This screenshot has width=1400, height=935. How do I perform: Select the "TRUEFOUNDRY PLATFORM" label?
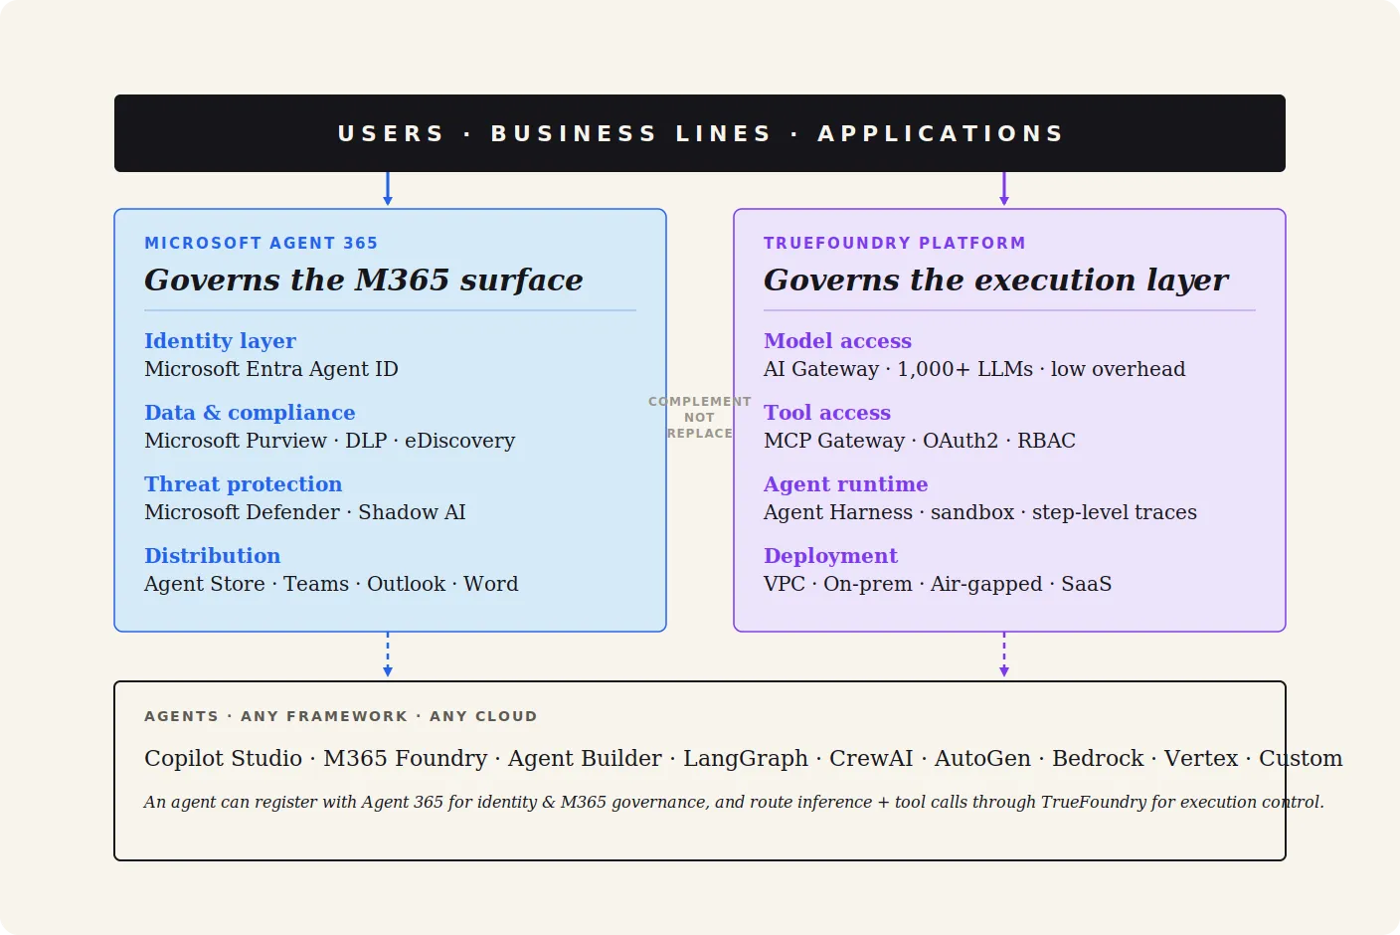coord(895,243)
